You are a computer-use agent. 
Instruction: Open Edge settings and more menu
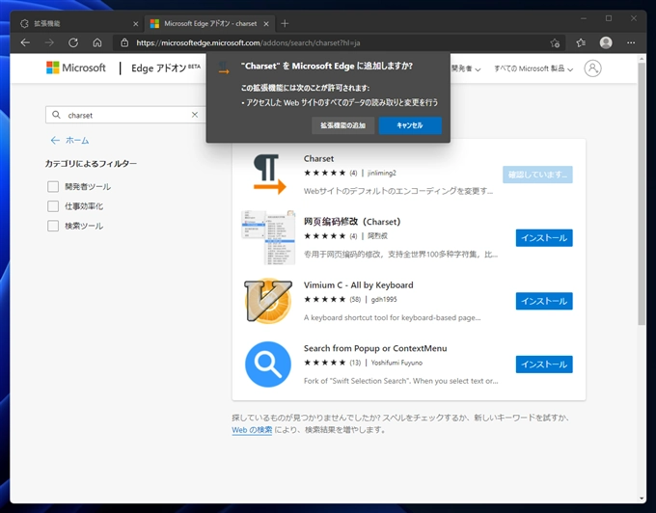click(x=631, y=42)
